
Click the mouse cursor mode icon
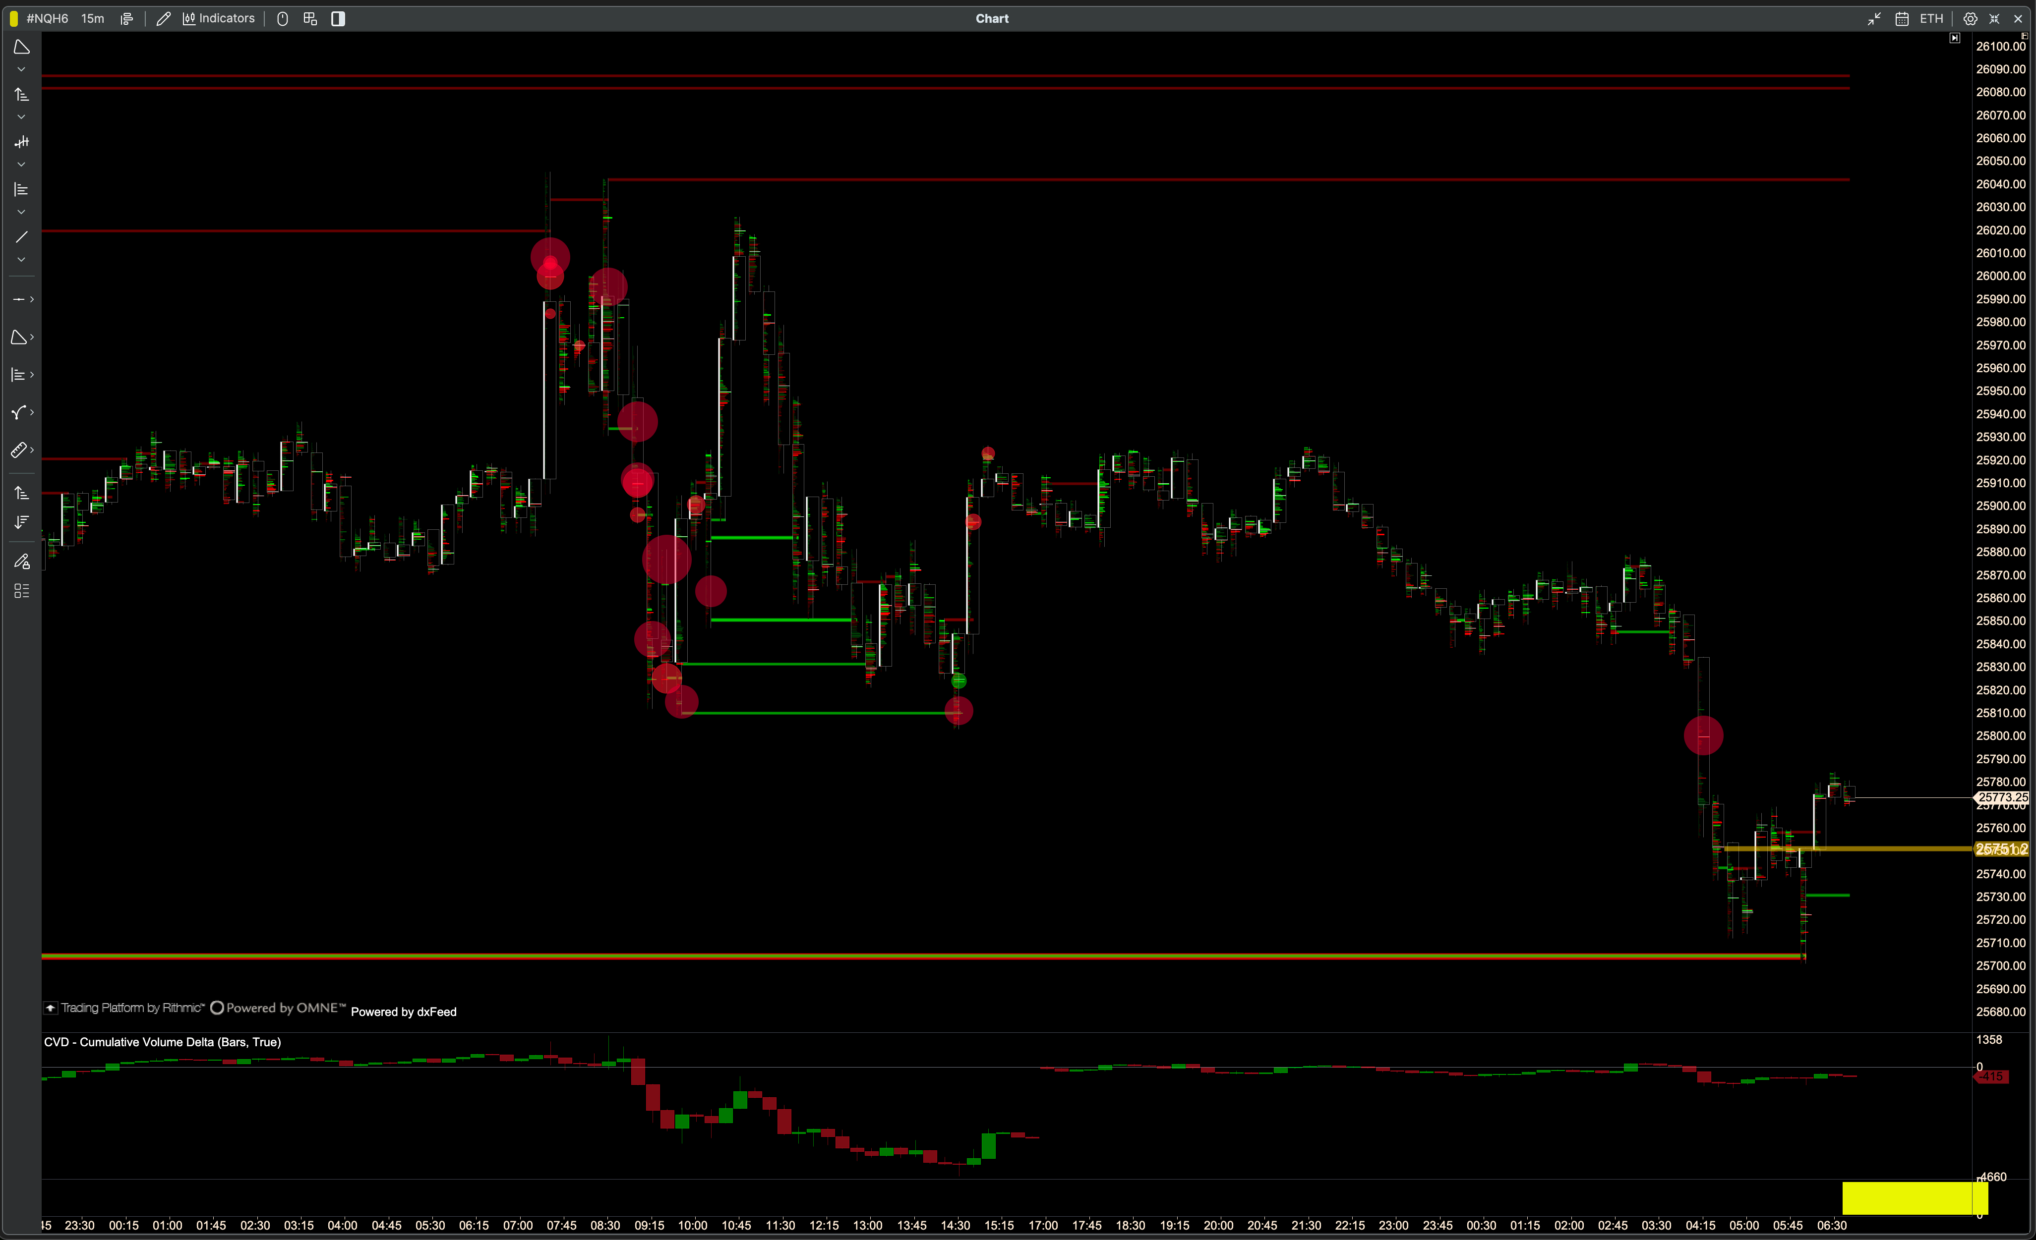point(283,18)
